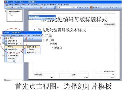Select 幻灯片母版 in the submenu

pos(32,47)
